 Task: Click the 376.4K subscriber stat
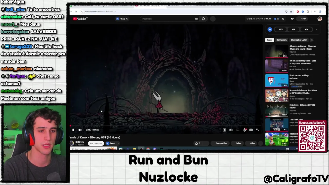point(251,19)
